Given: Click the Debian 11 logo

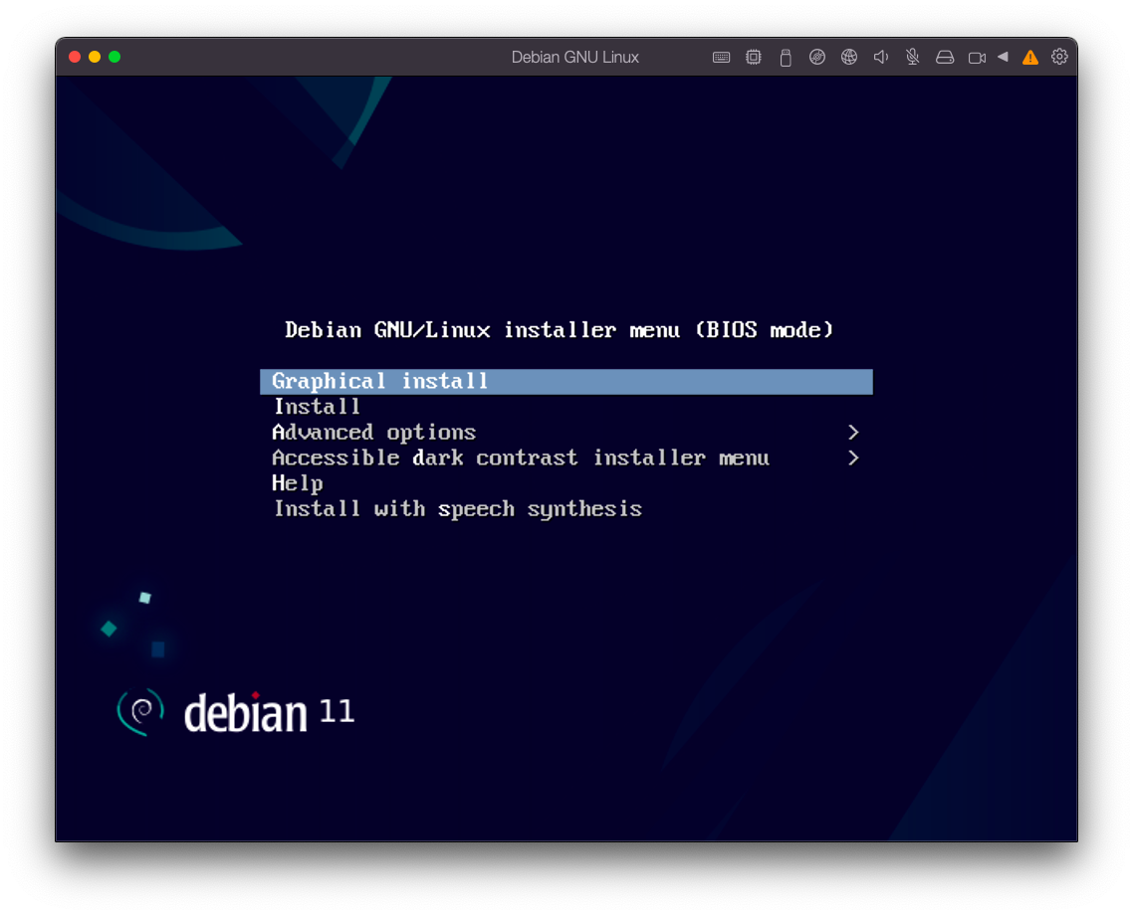Looking at the screenshot, I should tap(236, 712).
